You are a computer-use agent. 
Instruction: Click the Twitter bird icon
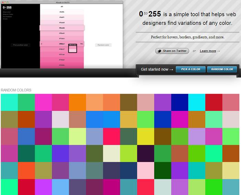pos(159,51)
